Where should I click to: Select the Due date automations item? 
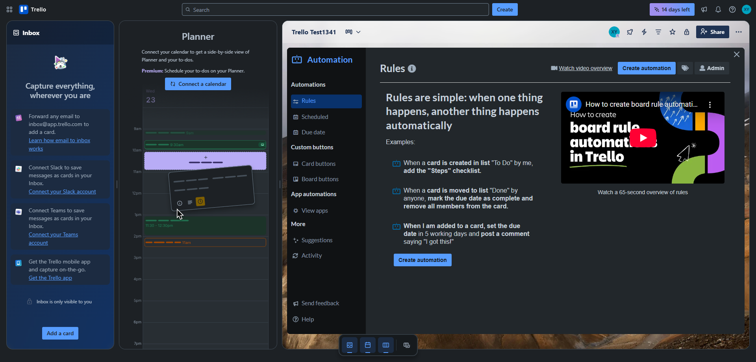click(326, 132)
